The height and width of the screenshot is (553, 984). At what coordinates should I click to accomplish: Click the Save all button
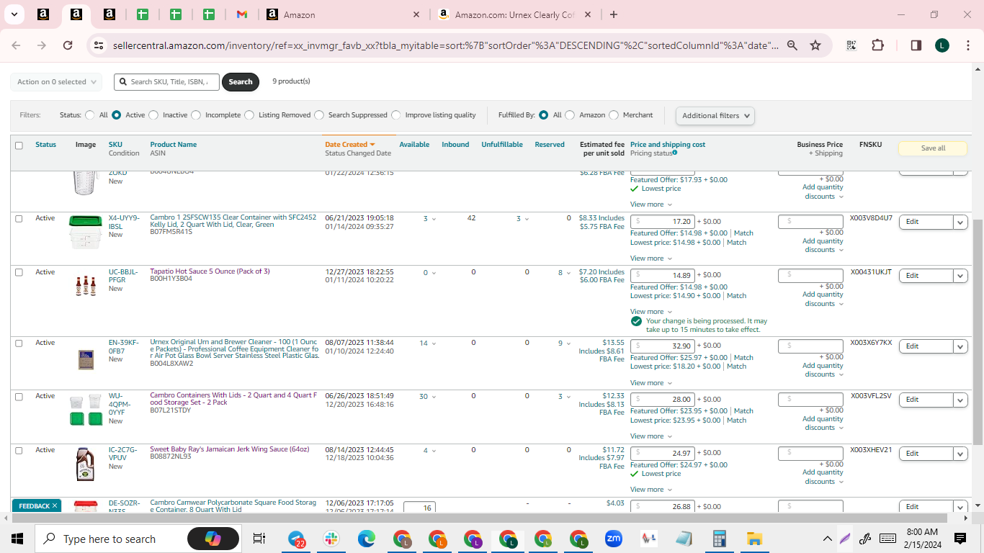933,148
